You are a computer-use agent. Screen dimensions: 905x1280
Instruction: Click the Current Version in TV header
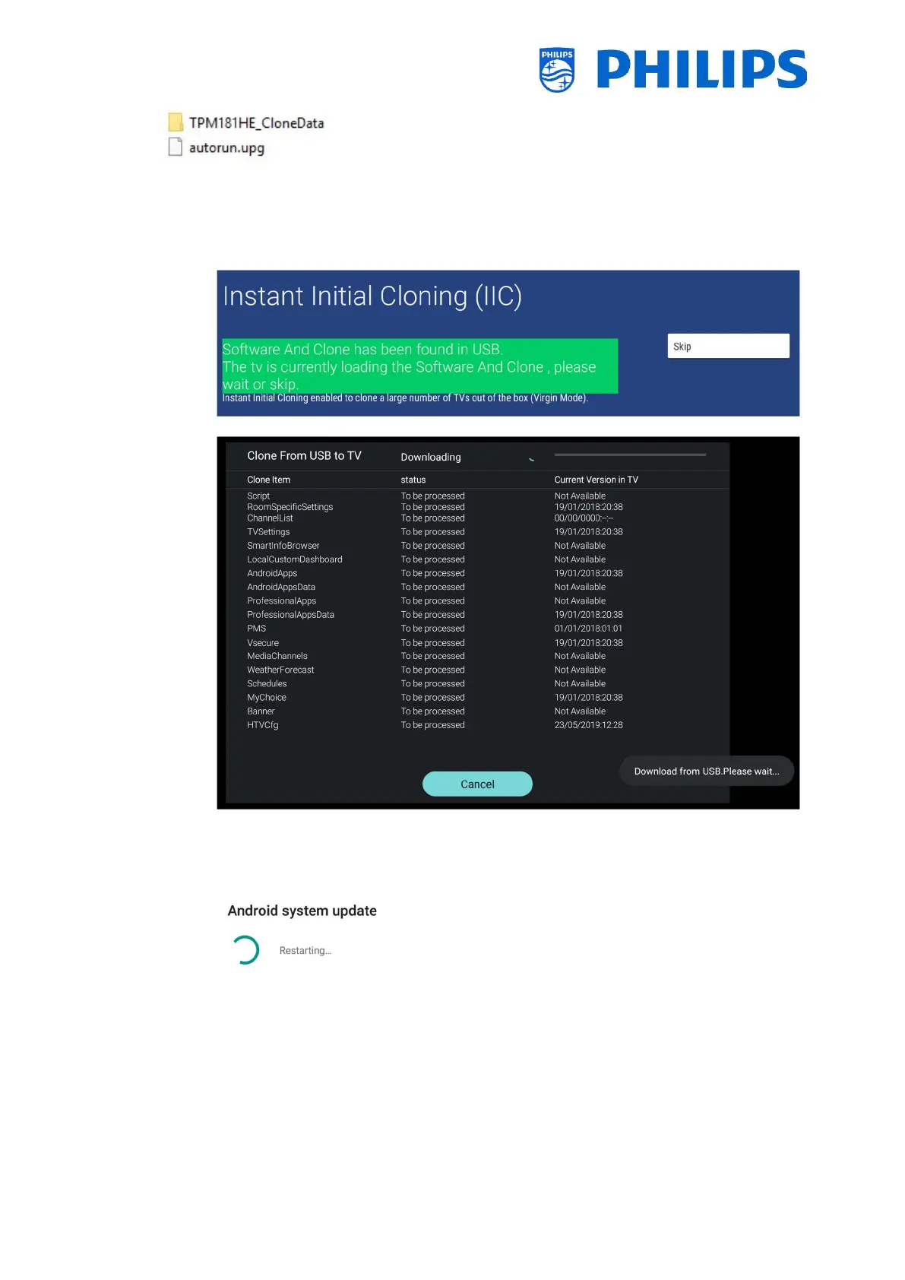point(596,480)
